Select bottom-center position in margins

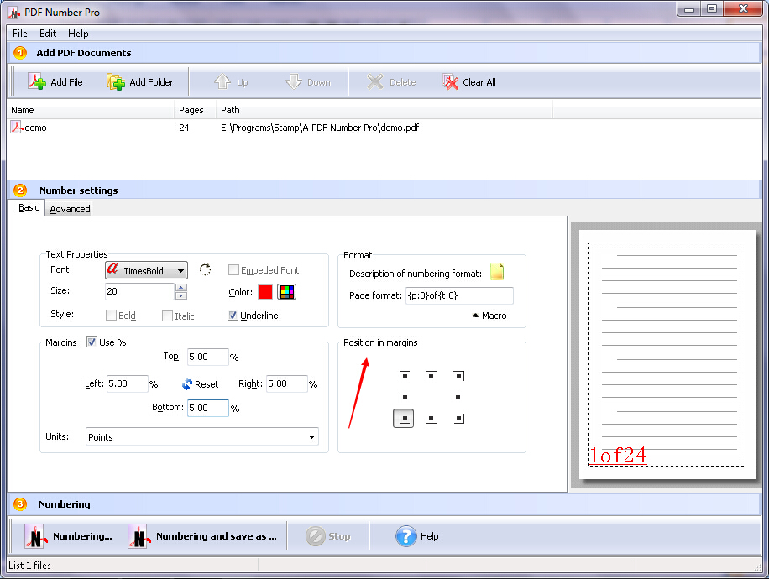click(431, 419)
